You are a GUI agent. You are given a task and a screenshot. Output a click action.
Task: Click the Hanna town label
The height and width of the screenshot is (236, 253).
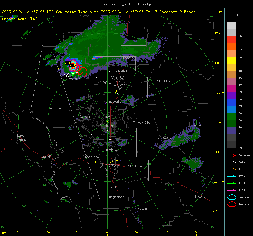196,125
